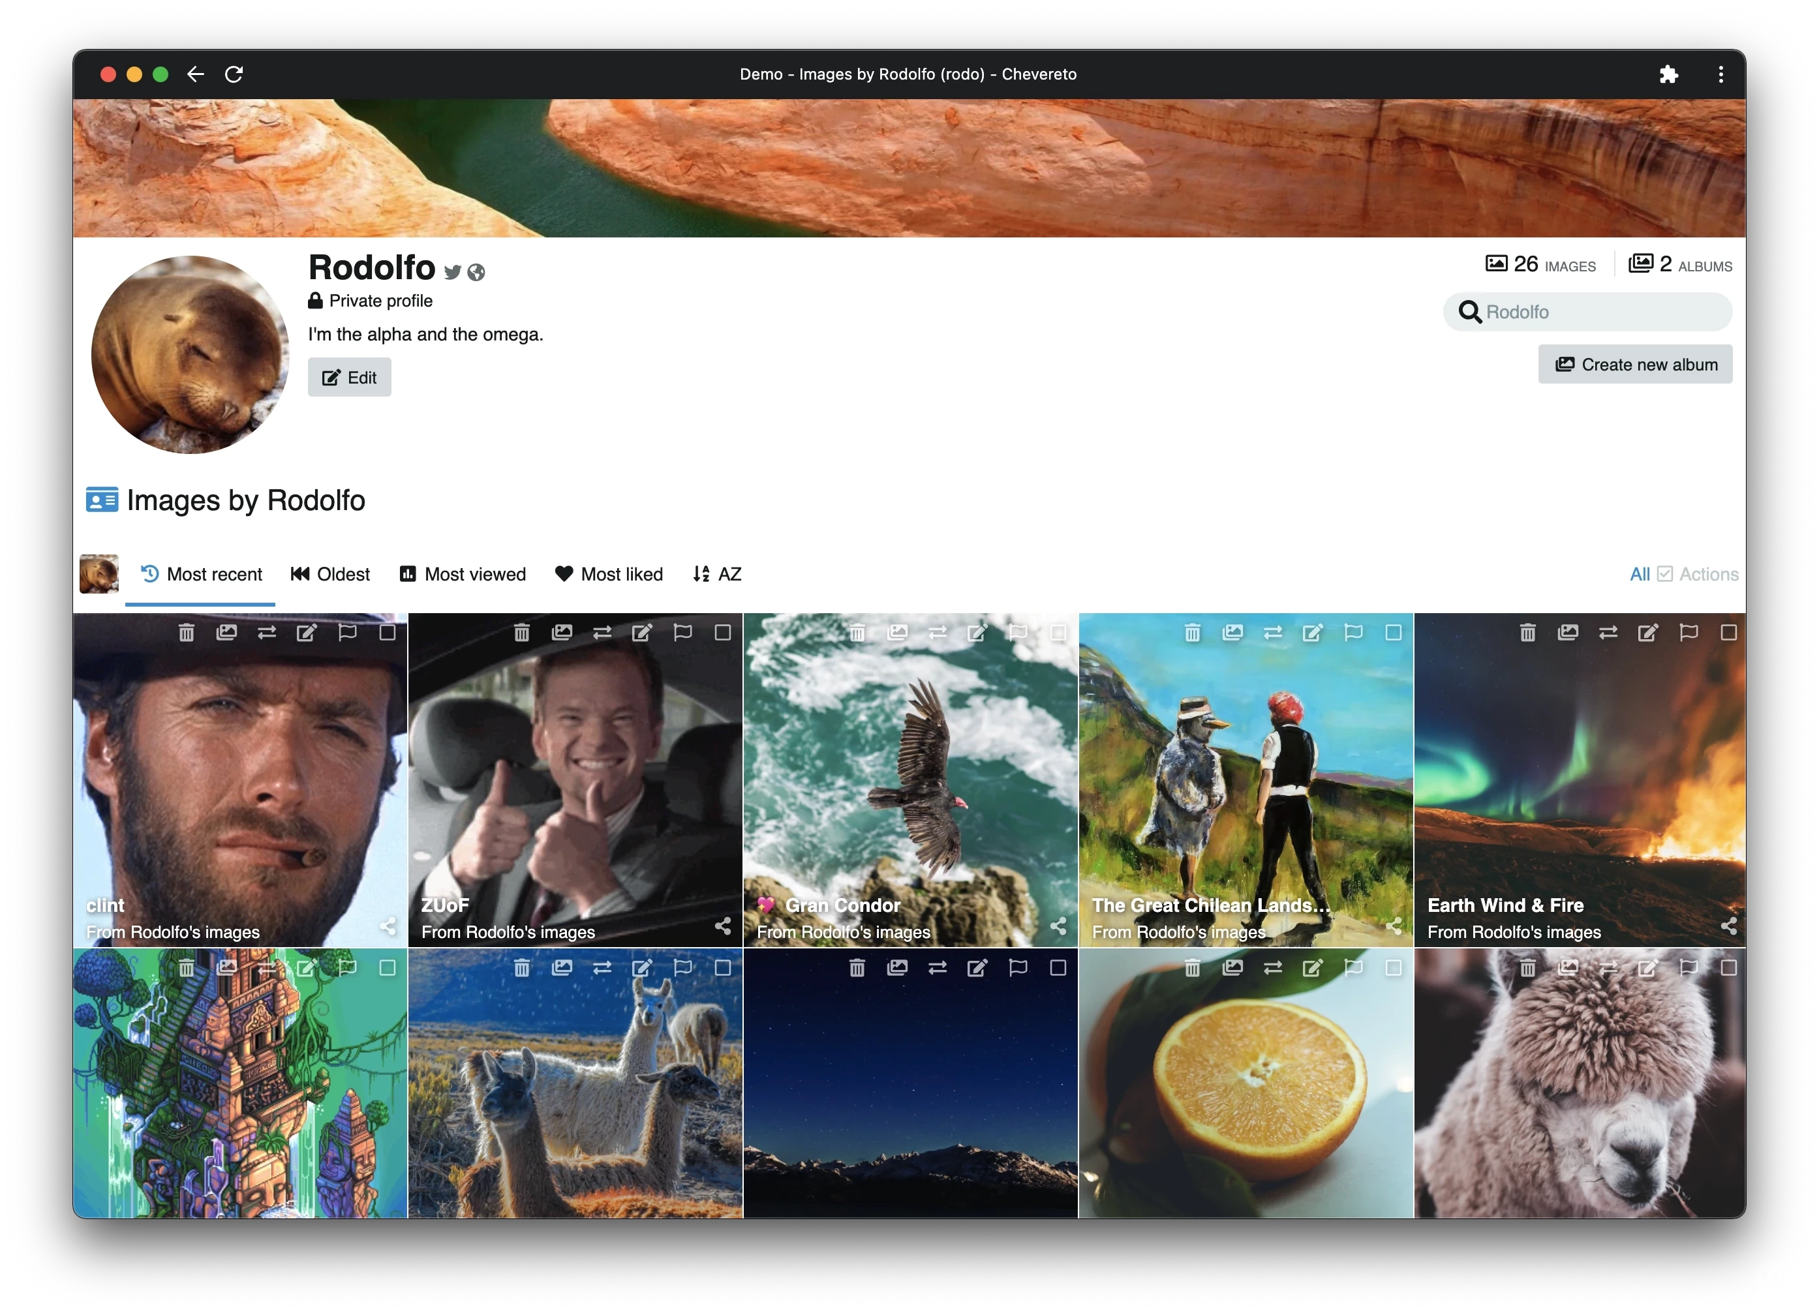Move the night sky image
The height and width of the screenshot is (1315, 1819).
tap(938, 968)
